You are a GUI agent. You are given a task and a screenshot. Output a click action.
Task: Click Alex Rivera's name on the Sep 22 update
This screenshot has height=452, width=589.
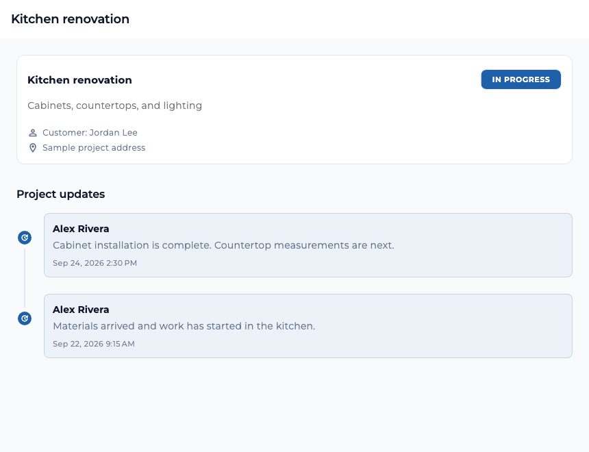click(x=81, y=310)
